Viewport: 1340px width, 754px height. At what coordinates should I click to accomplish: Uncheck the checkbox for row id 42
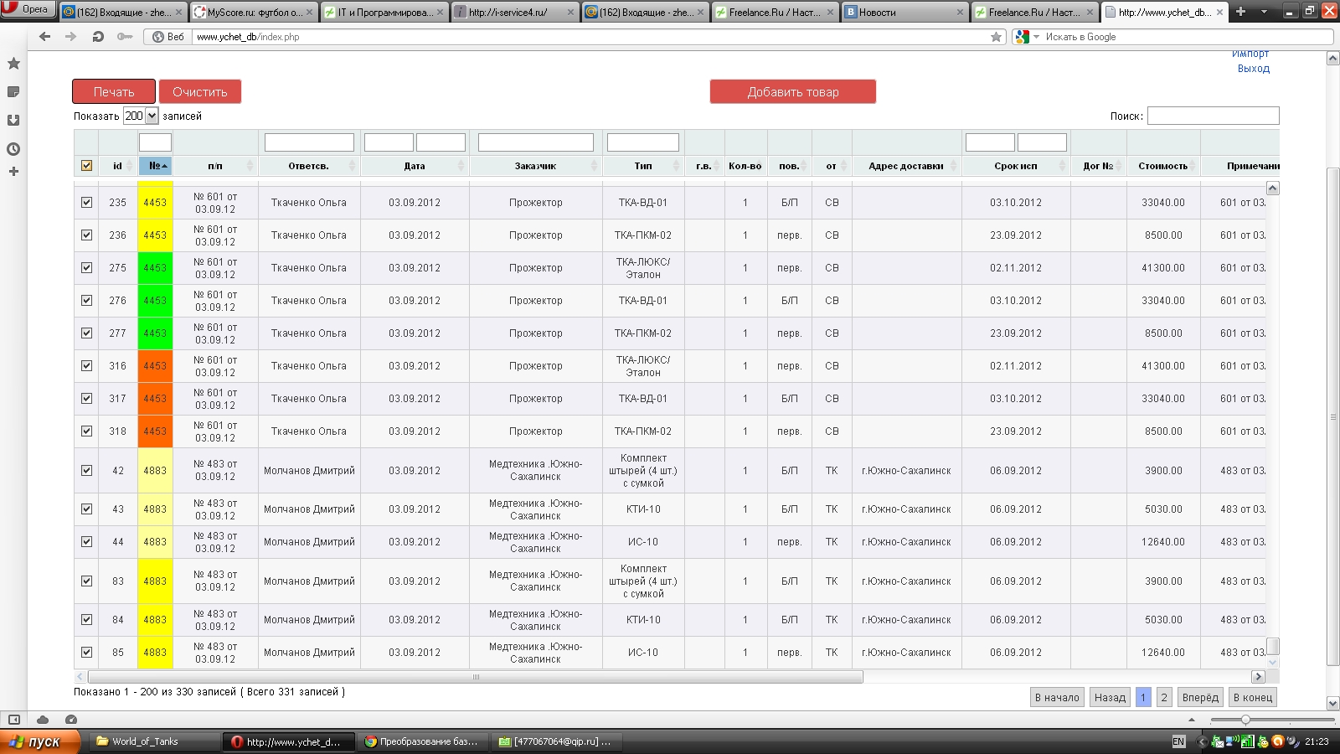point(86,470)
